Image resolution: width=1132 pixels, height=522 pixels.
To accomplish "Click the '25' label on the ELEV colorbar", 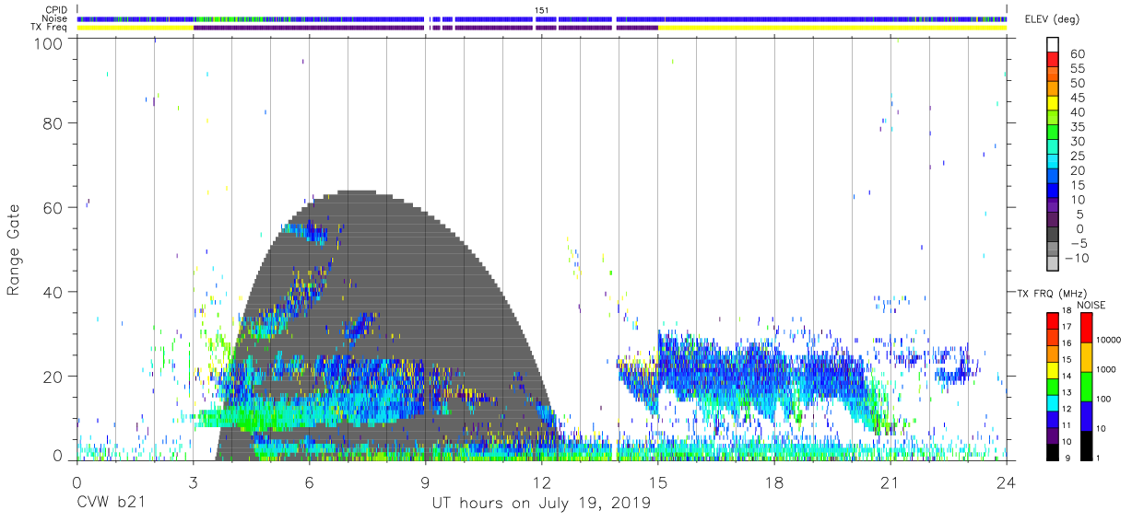I will coord(1078,156).
